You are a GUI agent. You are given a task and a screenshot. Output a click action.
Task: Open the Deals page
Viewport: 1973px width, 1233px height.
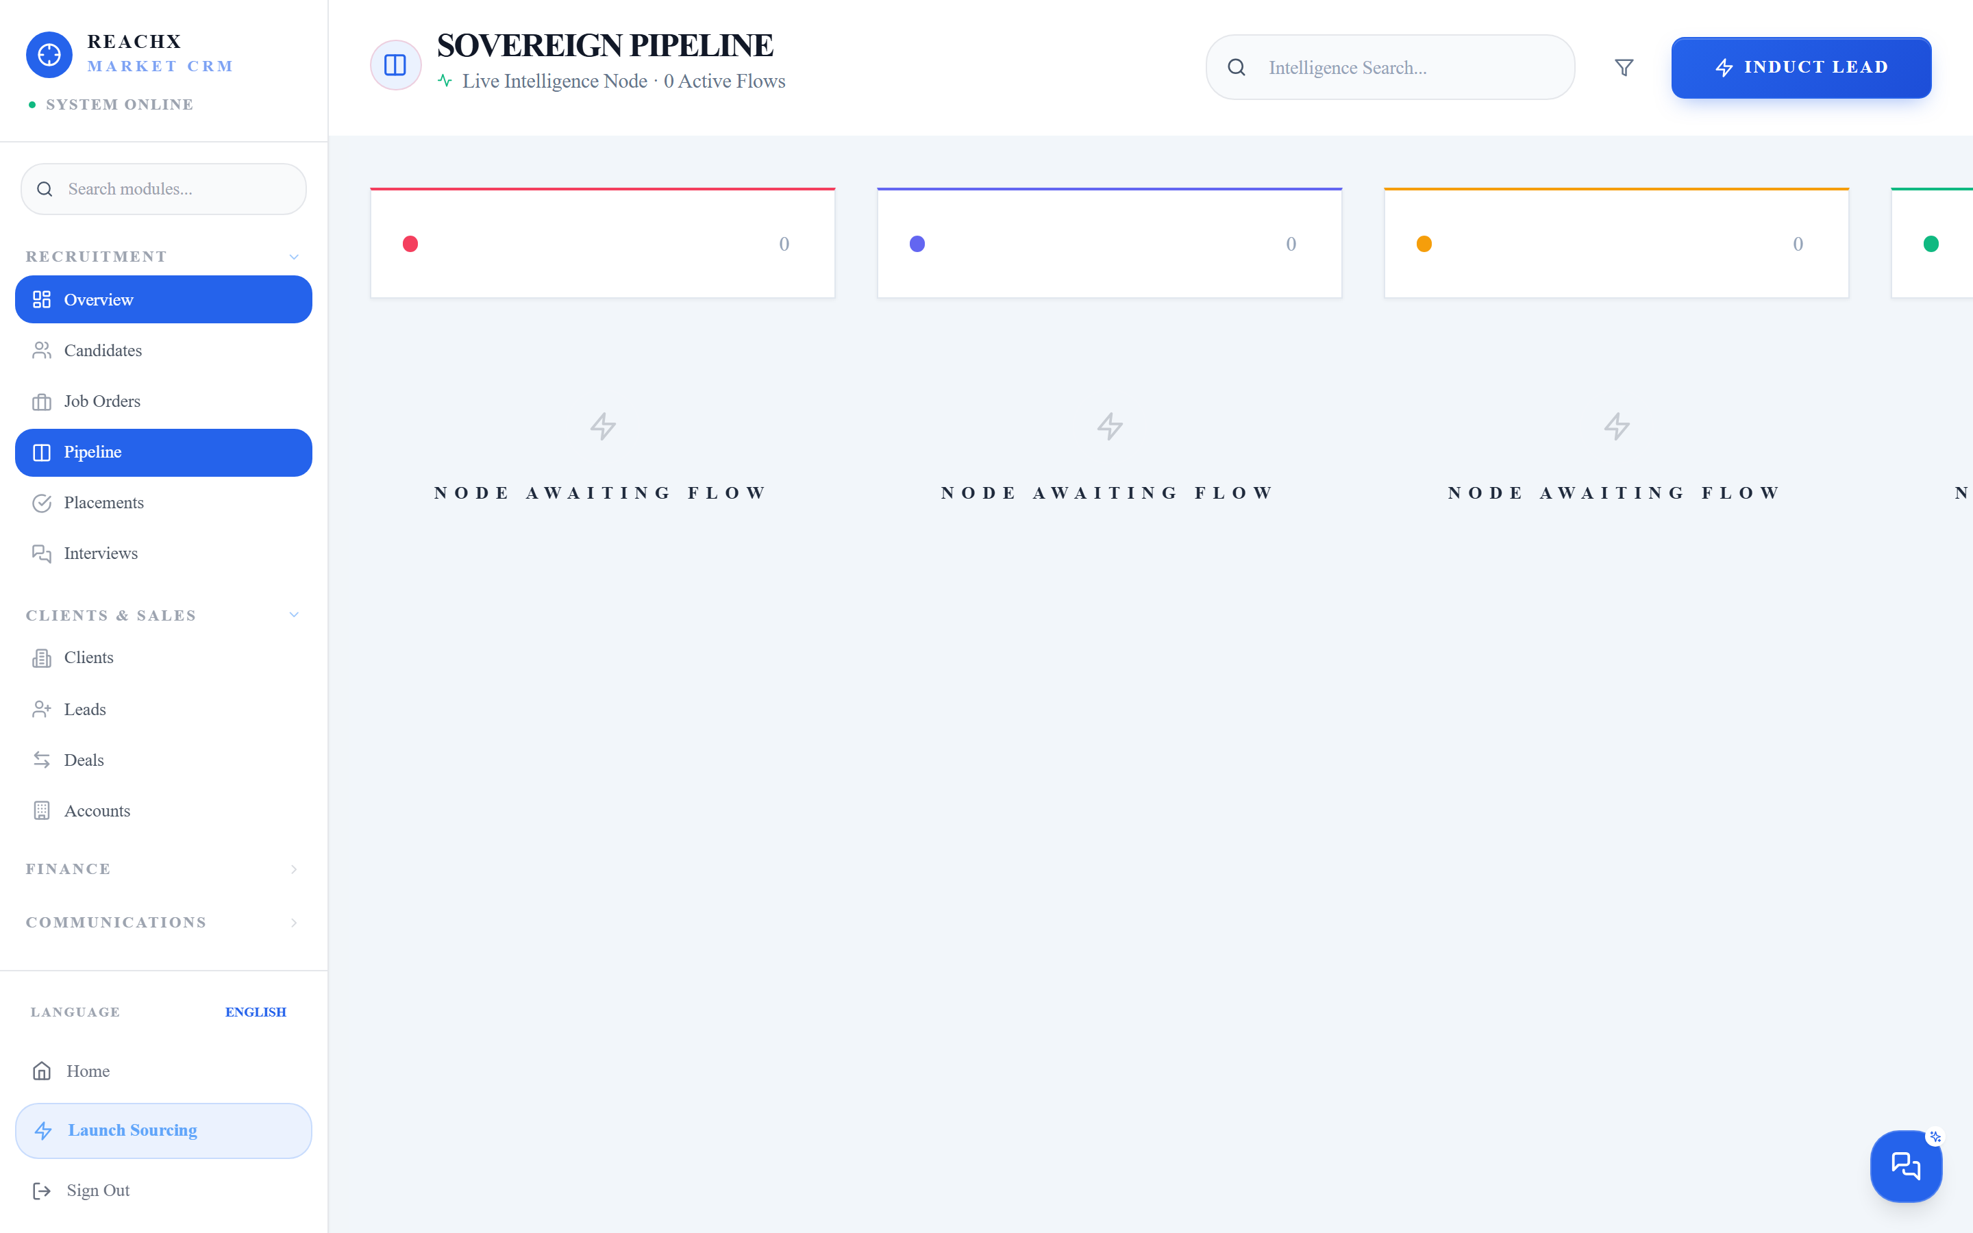163,760
